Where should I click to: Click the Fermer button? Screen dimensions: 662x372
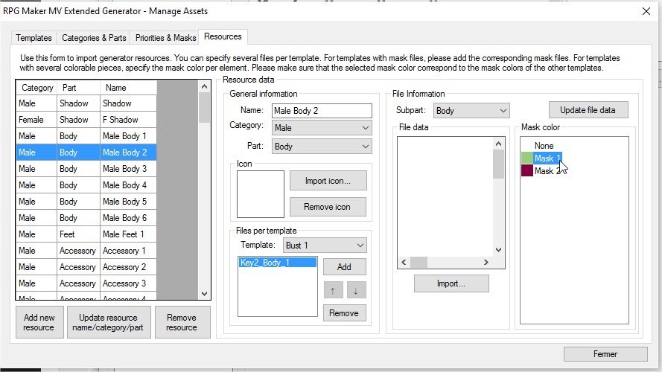tap(605, 354)
